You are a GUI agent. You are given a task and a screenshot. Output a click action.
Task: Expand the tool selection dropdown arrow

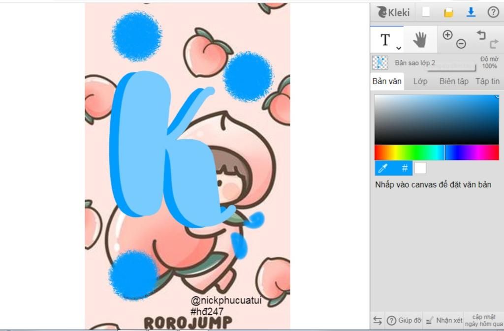[399, 48]
